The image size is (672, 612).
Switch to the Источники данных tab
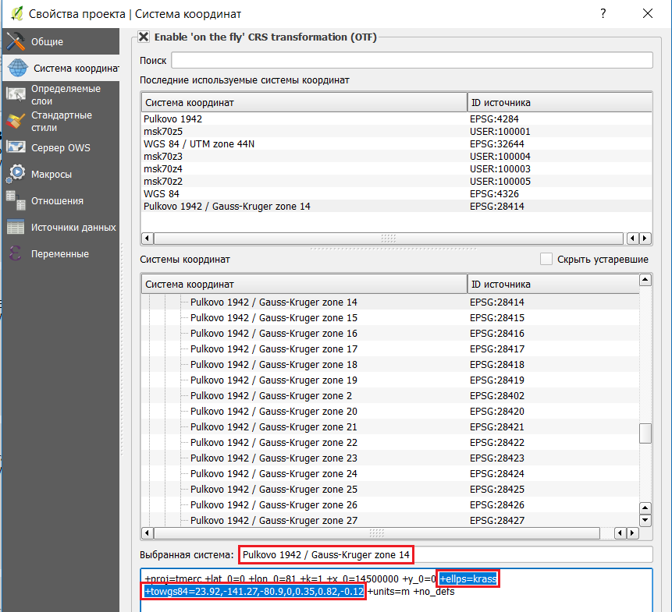point(61,227)
